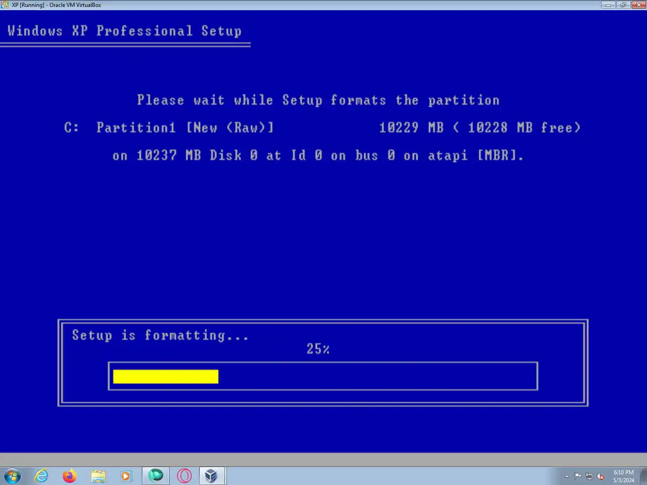Open the Opera browser taskbar icon
The height and width of the screenshot is (485, 647).
coord(184,476)
